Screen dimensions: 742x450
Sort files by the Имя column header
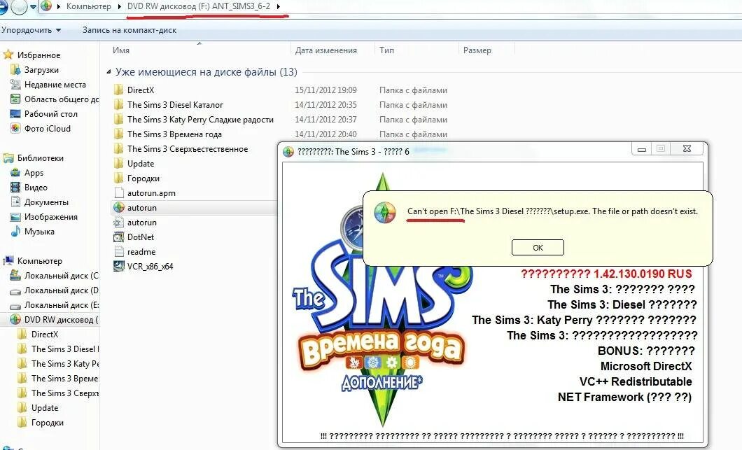tap(120, 50)
